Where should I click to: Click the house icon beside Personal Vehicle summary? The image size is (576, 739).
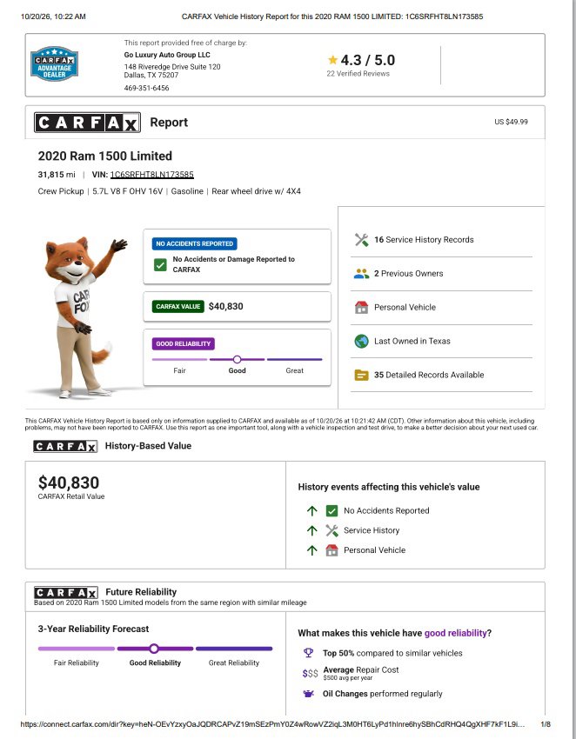[x=361, y=307]
